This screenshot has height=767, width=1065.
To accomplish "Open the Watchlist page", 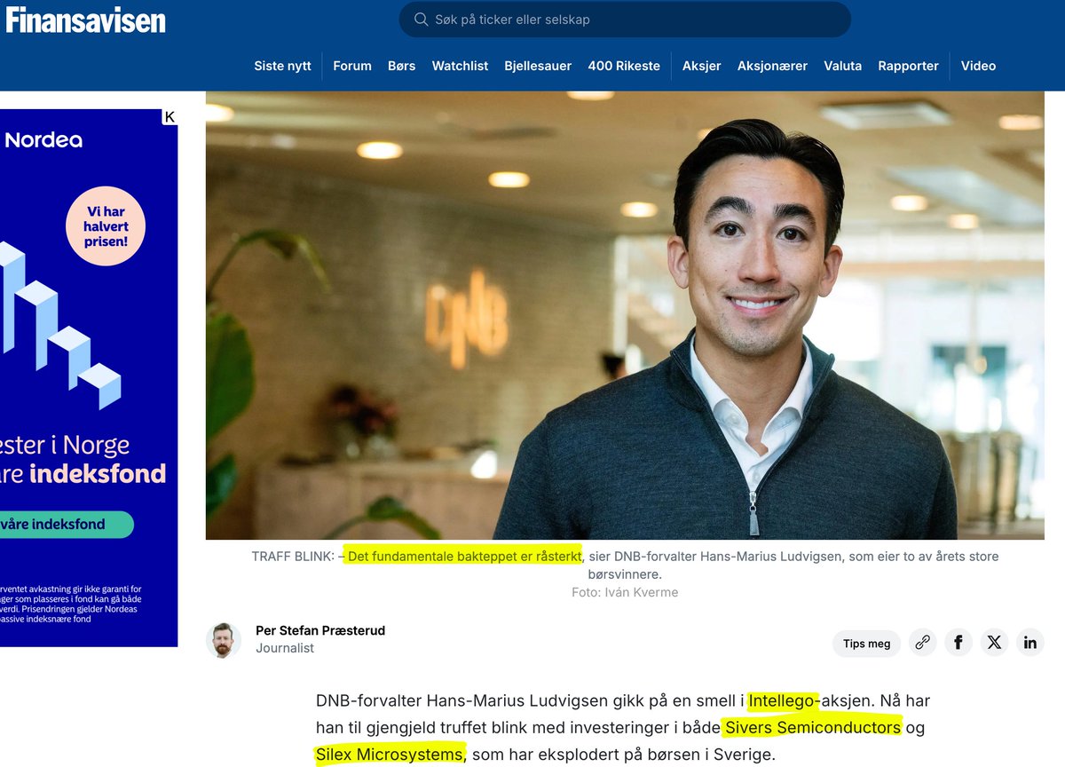I will tap(460, 66).
